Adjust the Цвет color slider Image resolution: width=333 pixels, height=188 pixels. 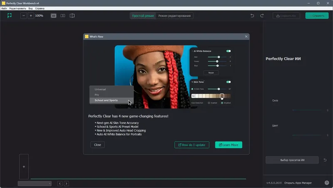coord(307,135)
